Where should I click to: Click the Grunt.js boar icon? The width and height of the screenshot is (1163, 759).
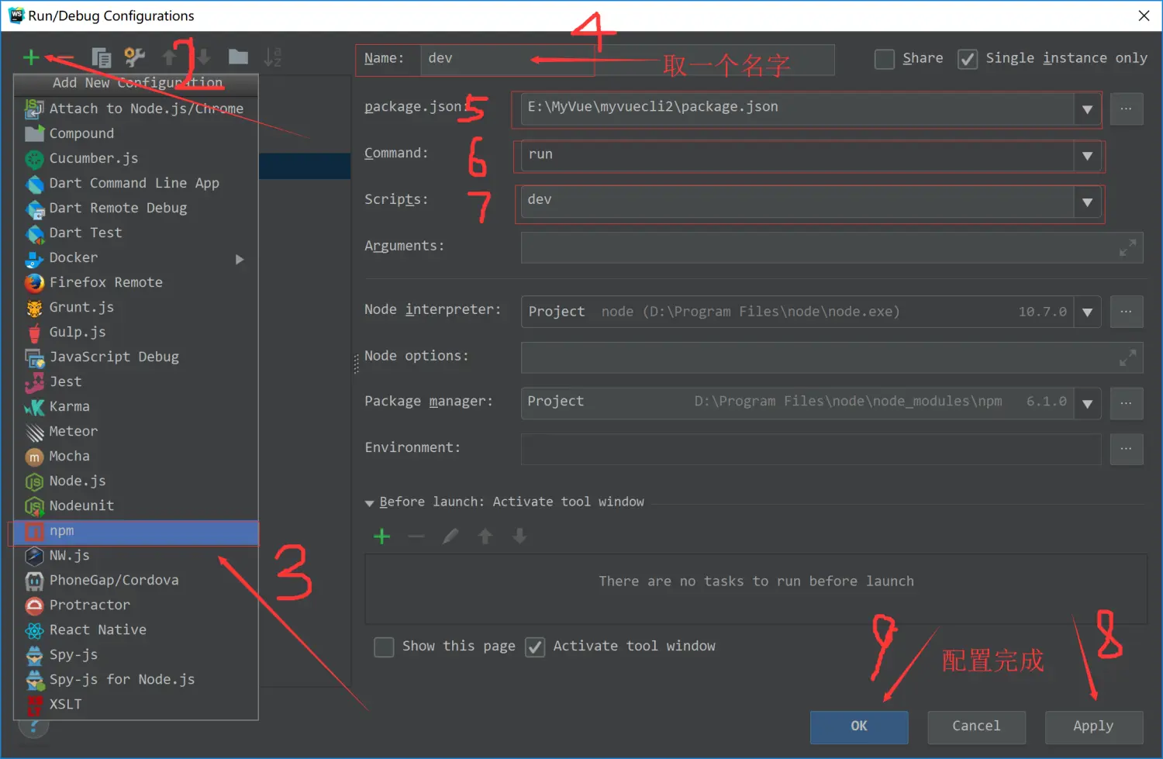(34, 308)
